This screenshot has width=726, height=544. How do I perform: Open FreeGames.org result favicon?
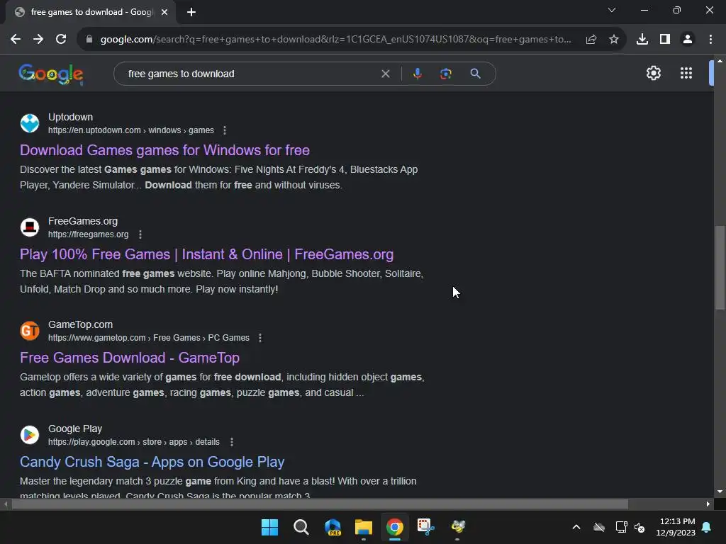30,227
